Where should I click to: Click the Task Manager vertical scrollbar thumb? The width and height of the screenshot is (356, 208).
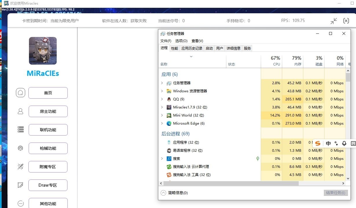point(348,77)
